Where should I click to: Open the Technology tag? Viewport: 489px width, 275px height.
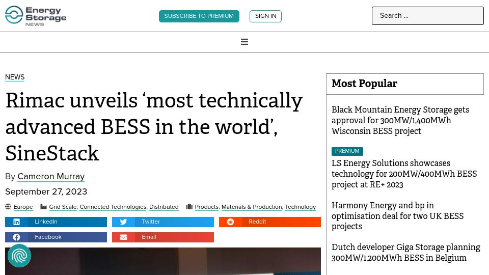(x=301, y=207)
